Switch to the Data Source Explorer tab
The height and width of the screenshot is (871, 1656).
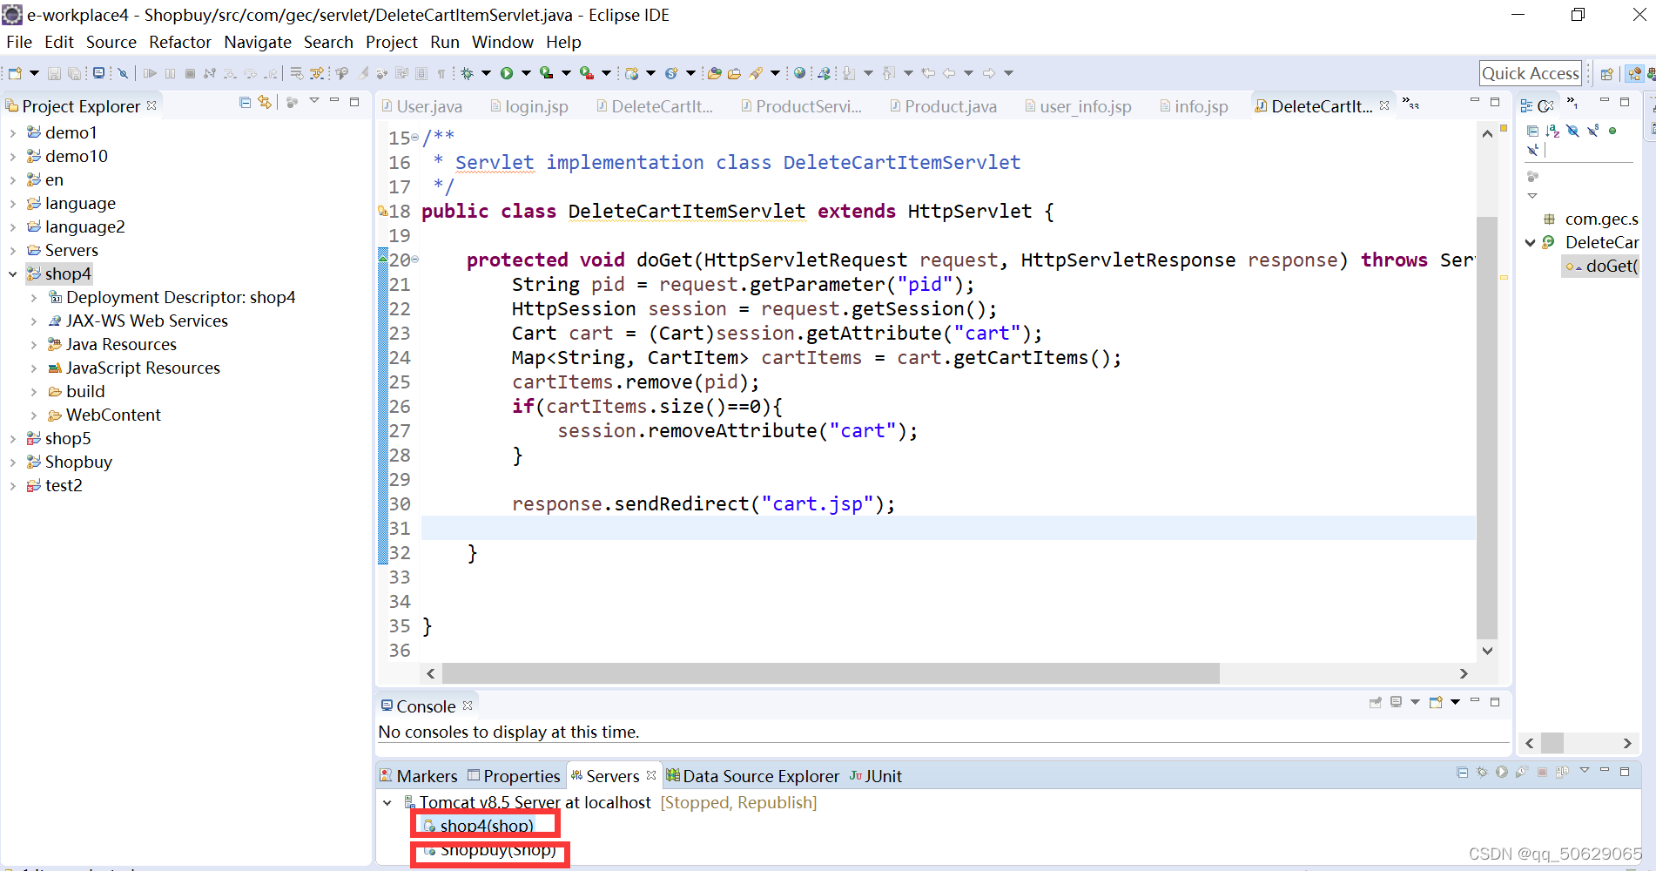pos(760,775)
